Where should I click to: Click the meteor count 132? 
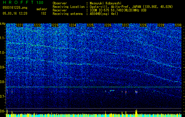pos(44,13)
